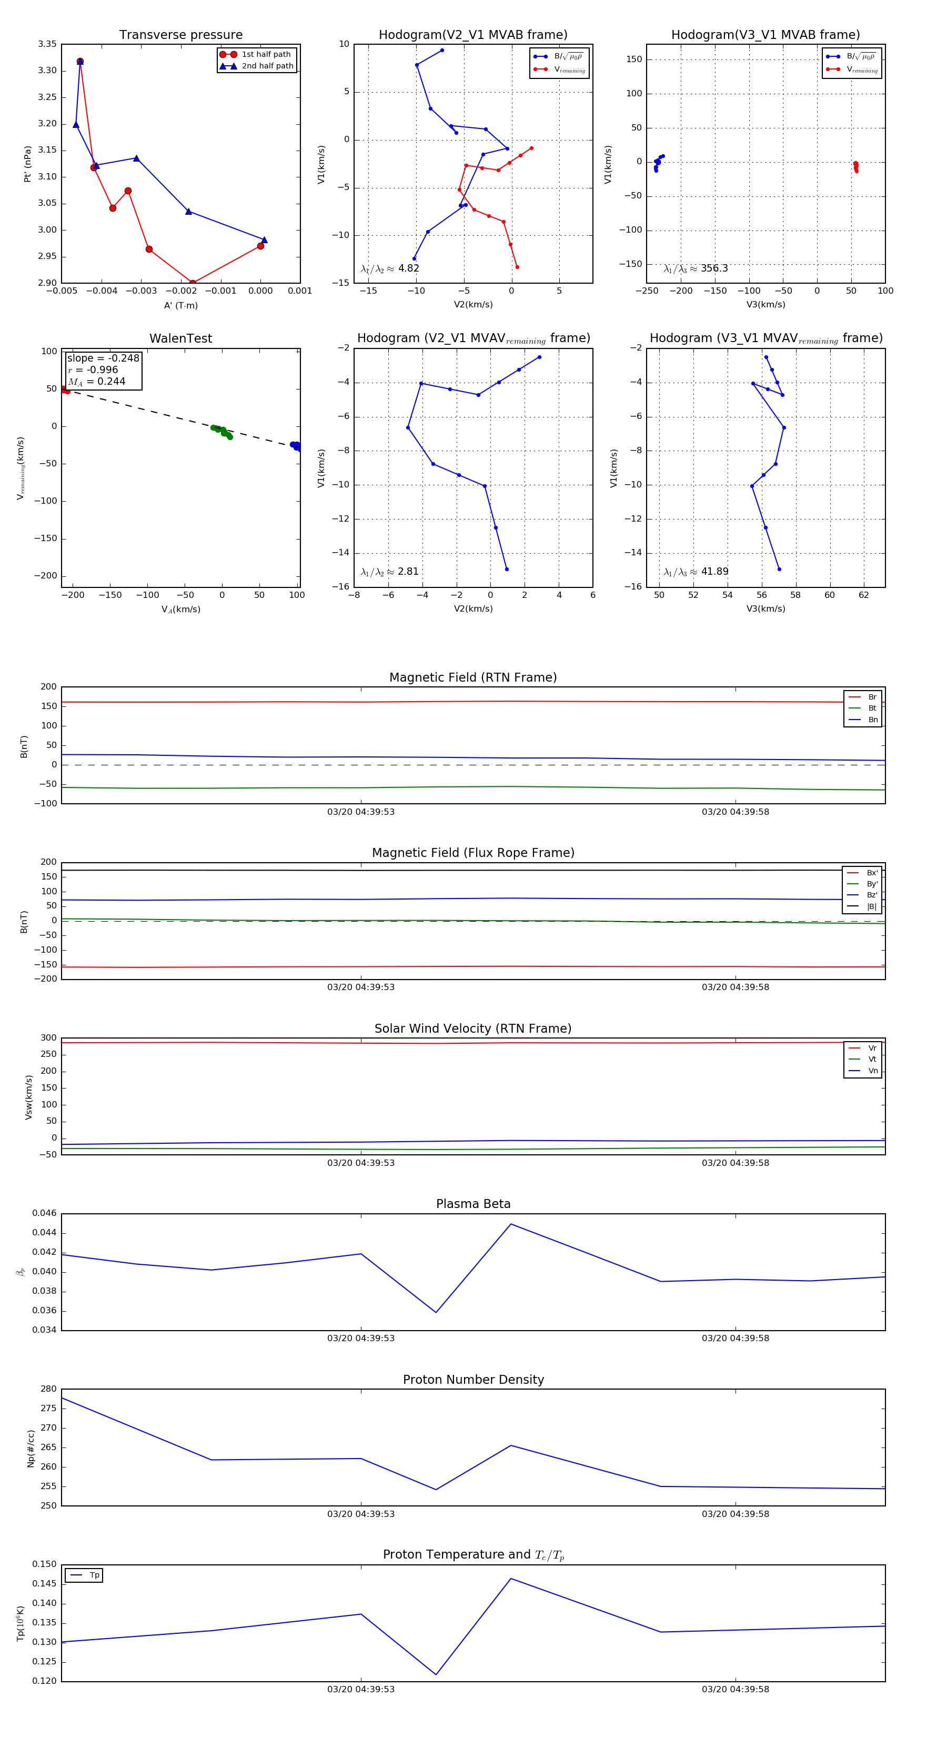Click the 'slope = -0.248' text
Viewport: 947px width, 1737px height.
(103, 358)
